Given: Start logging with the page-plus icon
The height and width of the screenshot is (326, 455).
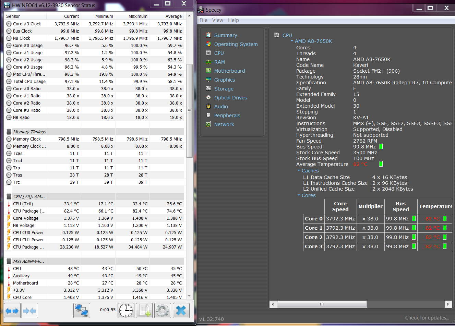Looking at the screenshot, I should (144, 311).
